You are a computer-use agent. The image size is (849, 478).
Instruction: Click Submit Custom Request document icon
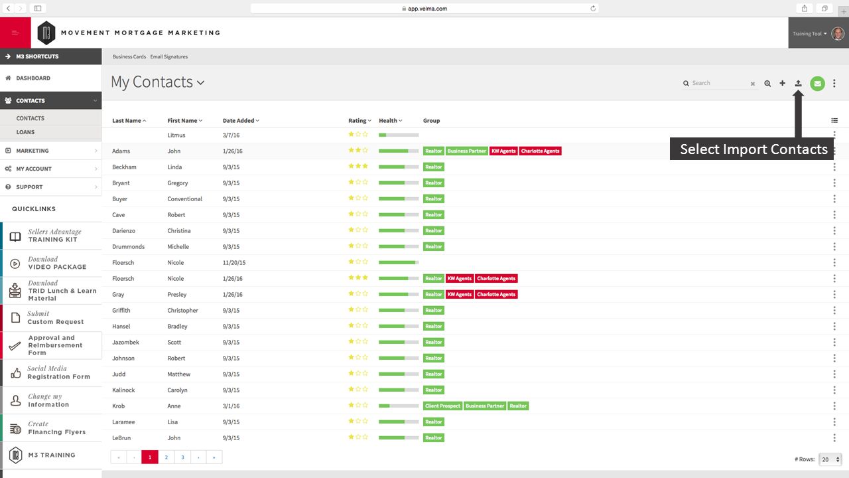[15, 318]
